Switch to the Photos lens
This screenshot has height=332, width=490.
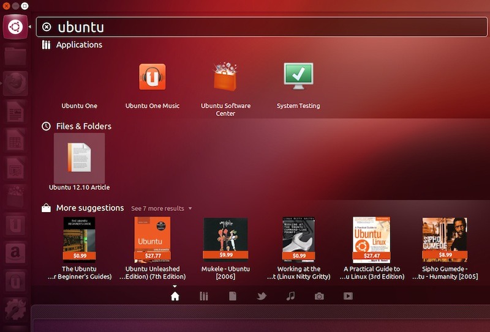319,296
